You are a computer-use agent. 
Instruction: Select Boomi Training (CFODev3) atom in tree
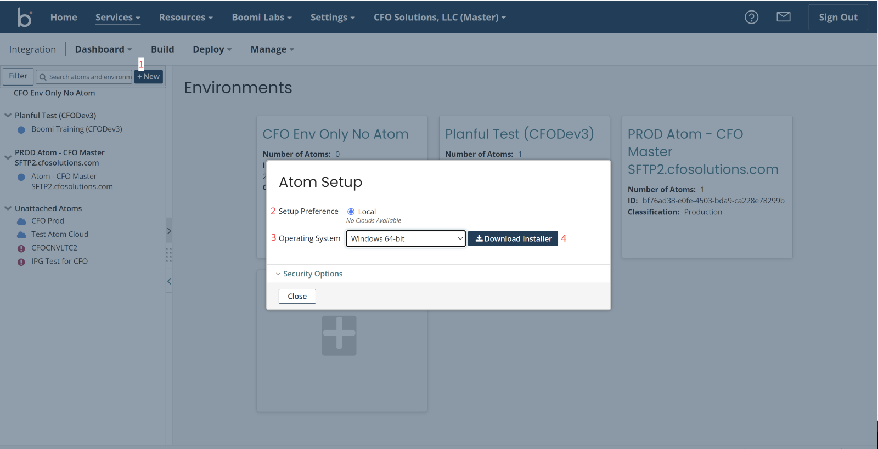click(x=76, y=129)
